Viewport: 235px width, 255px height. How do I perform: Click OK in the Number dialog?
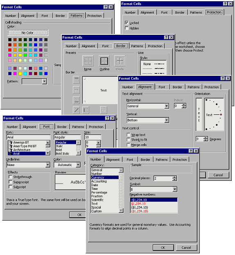163,248
